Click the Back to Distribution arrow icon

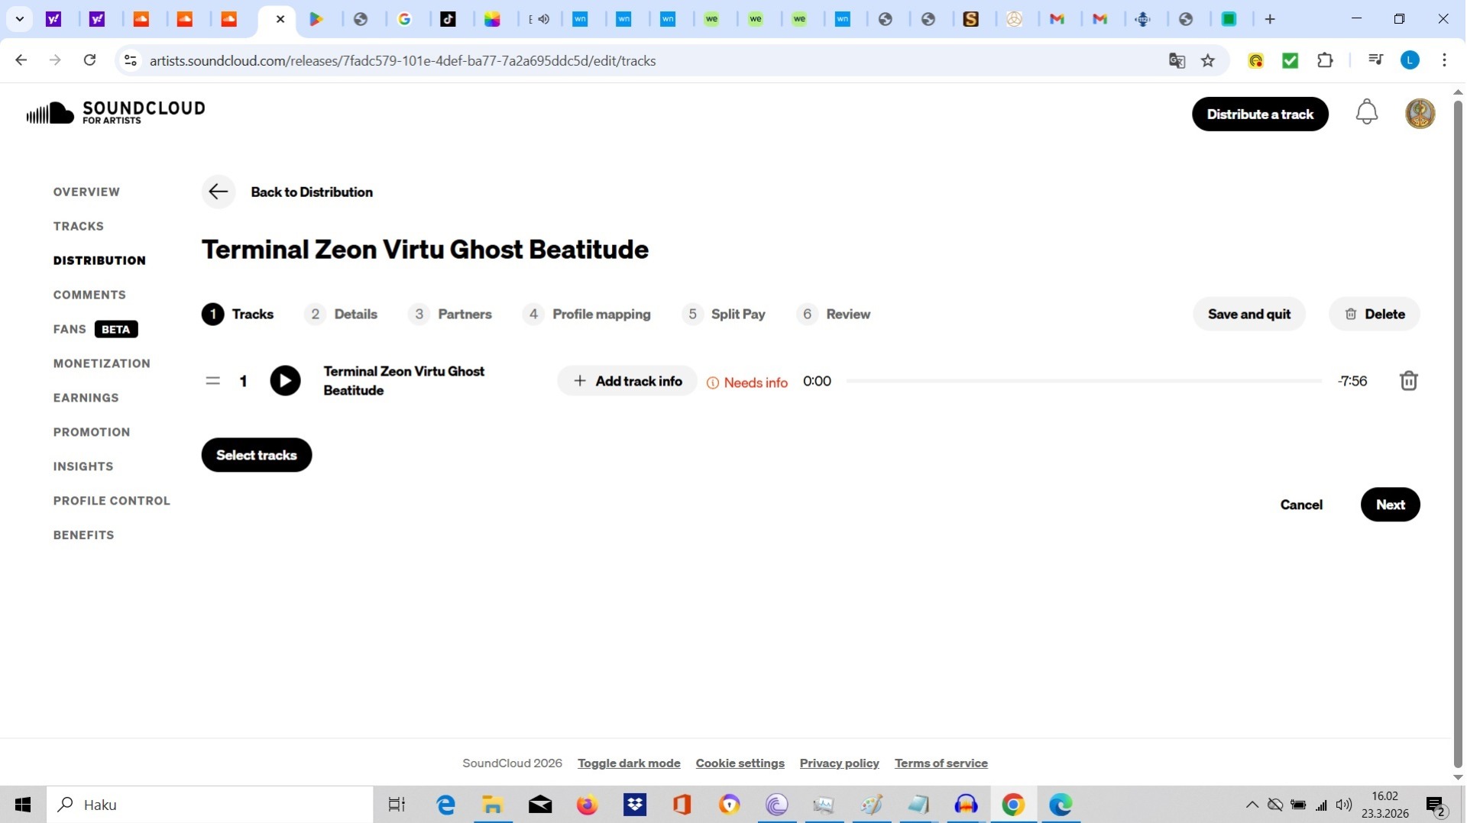pyautogui.click(x=218, y=192)
